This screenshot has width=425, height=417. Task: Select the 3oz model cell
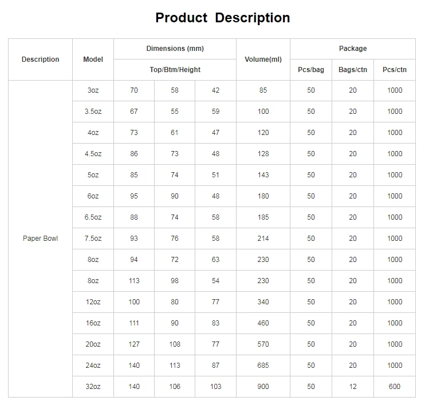coord(93,90)
